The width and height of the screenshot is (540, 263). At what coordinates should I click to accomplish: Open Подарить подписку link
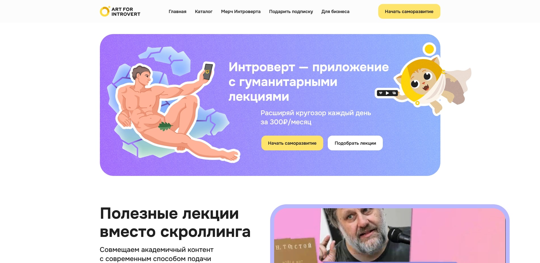(x=291, y=12)
